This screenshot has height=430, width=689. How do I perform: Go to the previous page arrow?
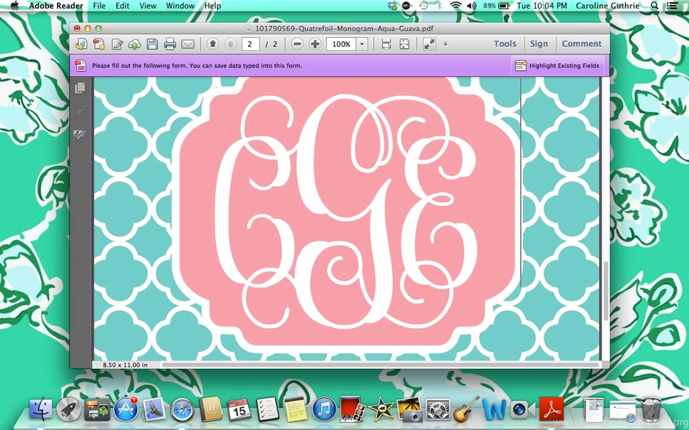(x=213, y=44)
